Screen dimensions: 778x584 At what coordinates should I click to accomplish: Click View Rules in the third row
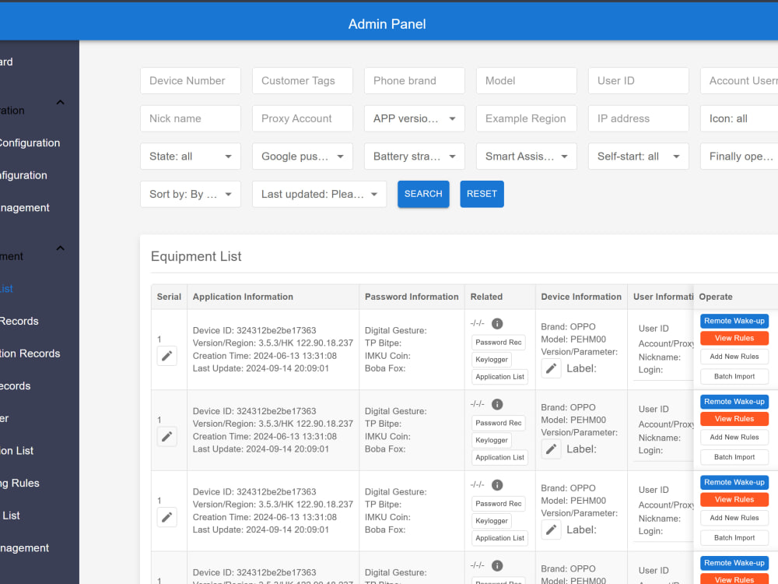tap(734, 500)
